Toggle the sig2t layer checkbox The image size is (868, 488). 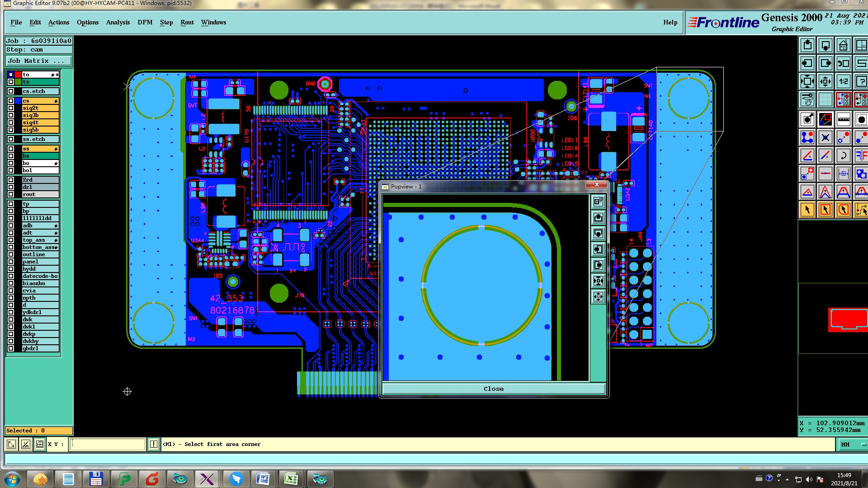11,108
